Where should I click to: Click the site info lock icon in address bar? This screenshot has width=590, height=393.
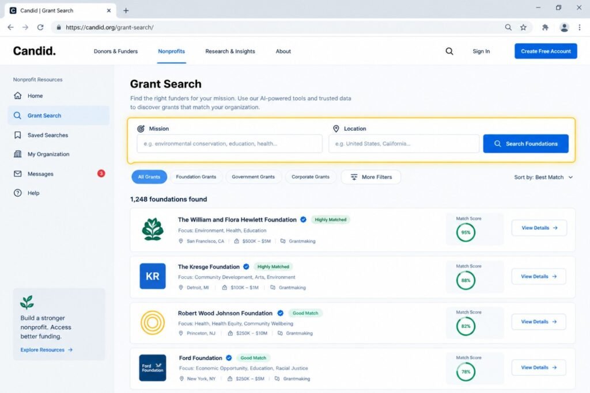pyautogui.click(x=59, y=27)
